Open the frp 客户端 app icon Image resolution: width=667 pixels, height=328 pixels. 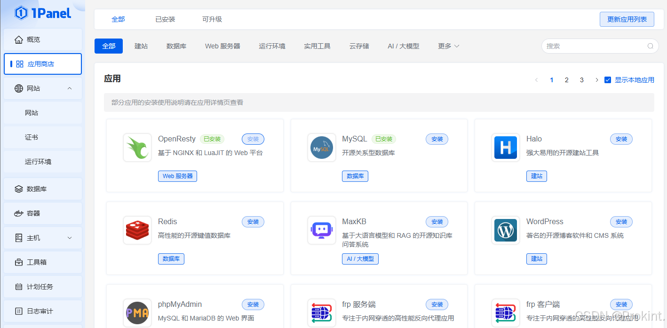click(x=506, y=313)
